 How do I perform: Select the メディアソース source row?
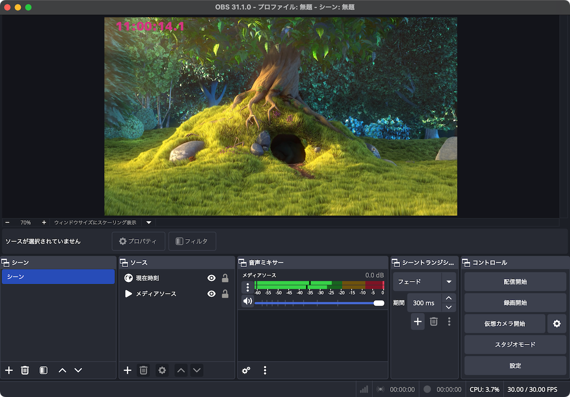click(x=177, y=294)
